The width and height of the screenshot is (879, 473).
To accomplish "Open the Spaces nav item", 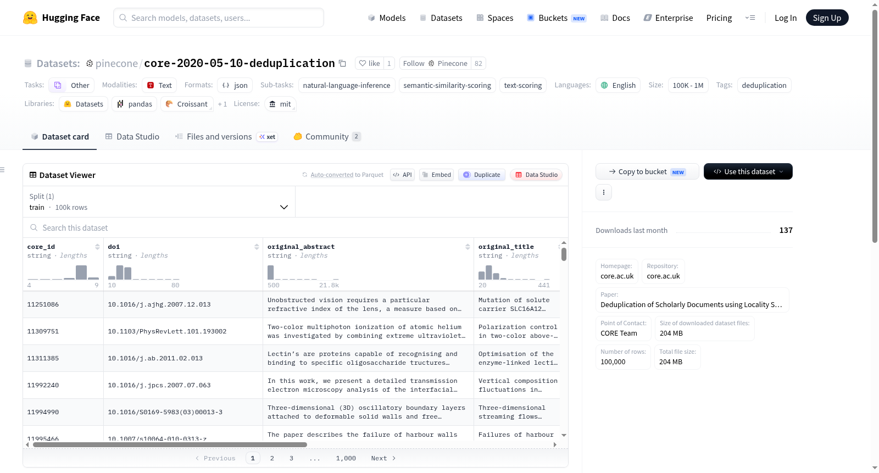I will [495, 18].
